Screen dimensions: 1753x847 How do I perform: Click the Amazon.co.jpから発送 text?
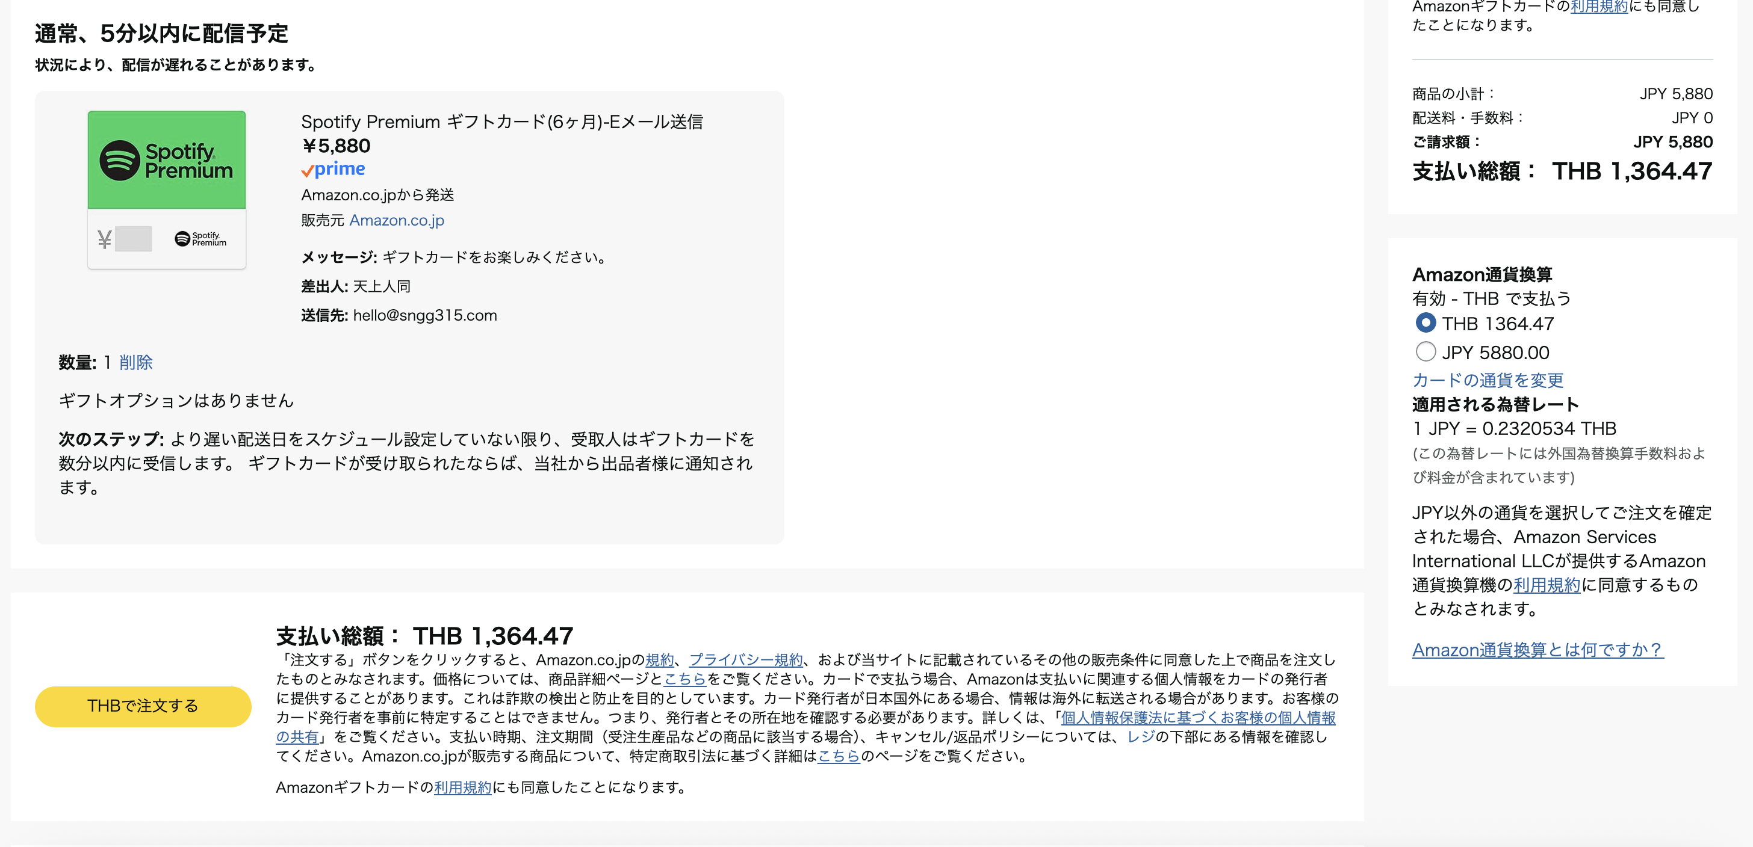(377, 195)
